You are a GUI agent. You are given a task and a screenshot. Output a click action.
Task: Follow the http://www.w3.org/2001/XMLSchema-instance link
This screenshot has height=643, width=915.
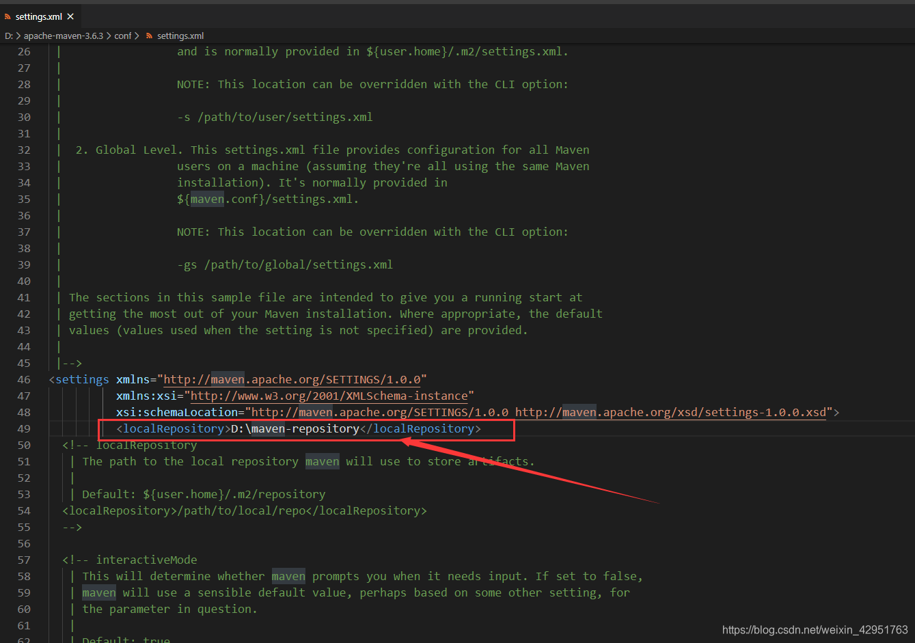click(329, 396)
